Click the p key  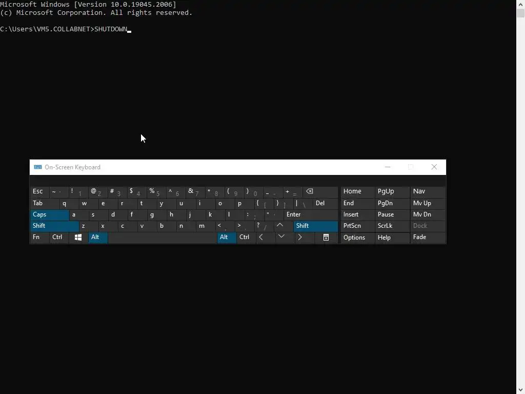click(245, 203)
